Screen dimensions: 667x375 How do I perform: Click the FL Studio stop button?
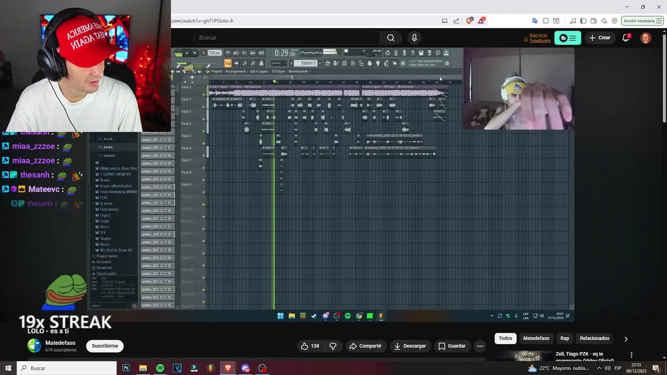click(195, 53)
